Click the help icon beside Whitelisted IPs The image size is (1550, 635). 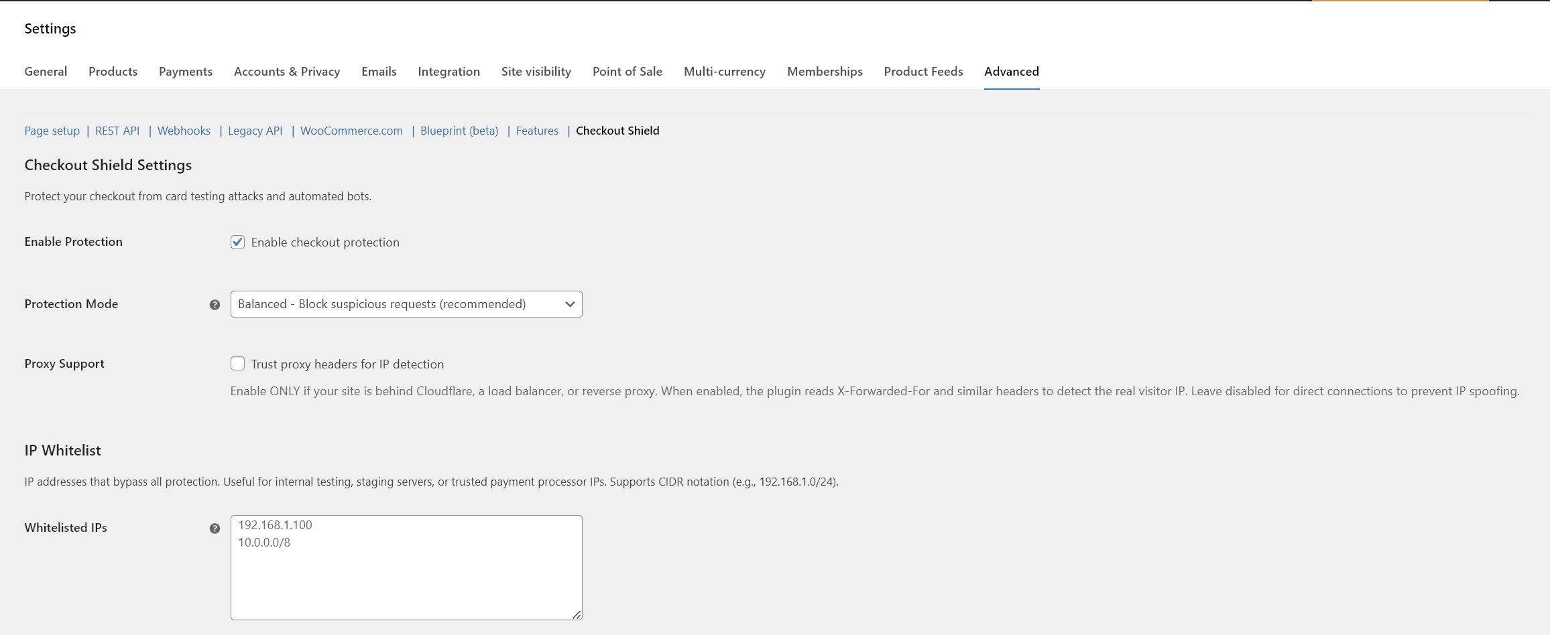[x=215, y=528]
